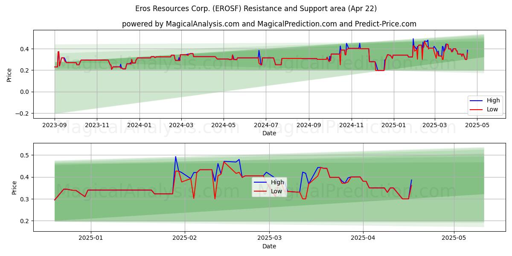Click the top chart 'Price' axis label
Screen dimensions: 512x256
9,75
